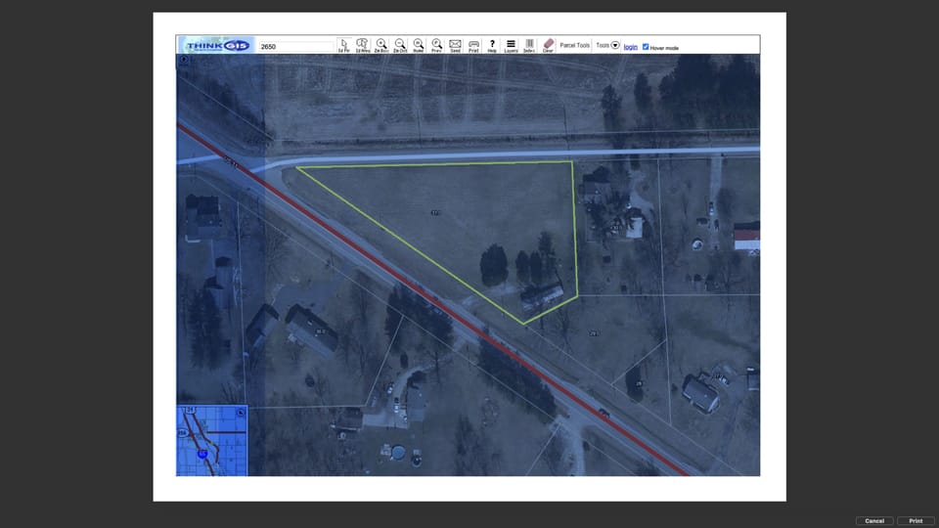Click the login link
Viewport: 939px width, 528px height.
coord(630,47)
